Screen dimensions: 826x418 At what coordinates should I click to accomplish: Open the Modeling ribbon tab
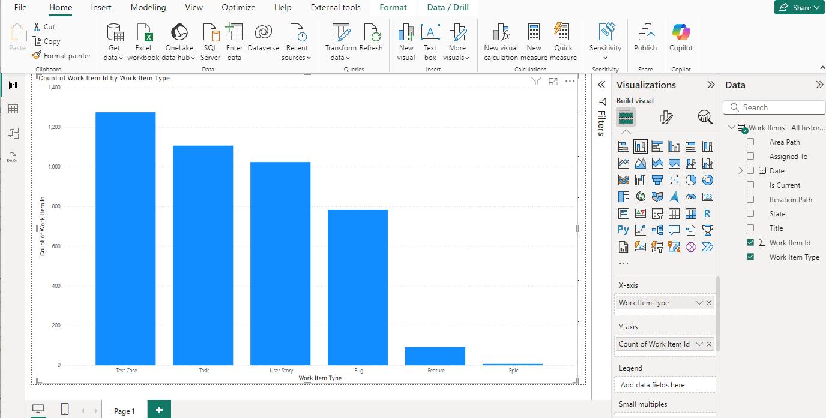pyautogui.click(x=148, y=8)
